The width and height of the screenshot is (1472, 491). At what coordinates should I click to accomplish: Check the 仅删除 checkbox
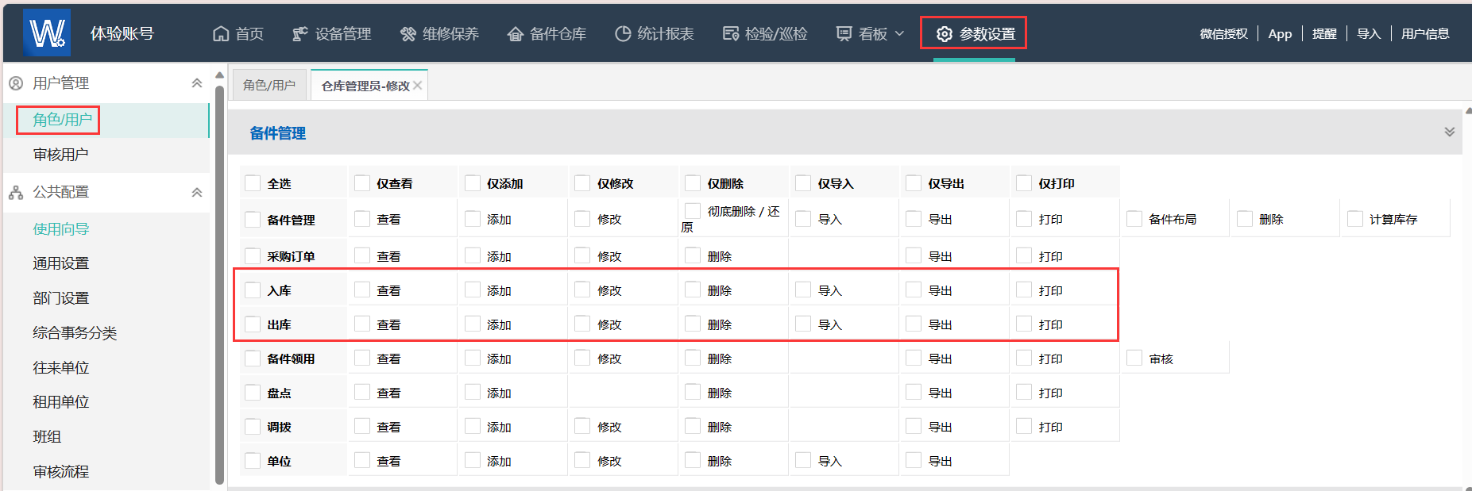click(693, 183)
